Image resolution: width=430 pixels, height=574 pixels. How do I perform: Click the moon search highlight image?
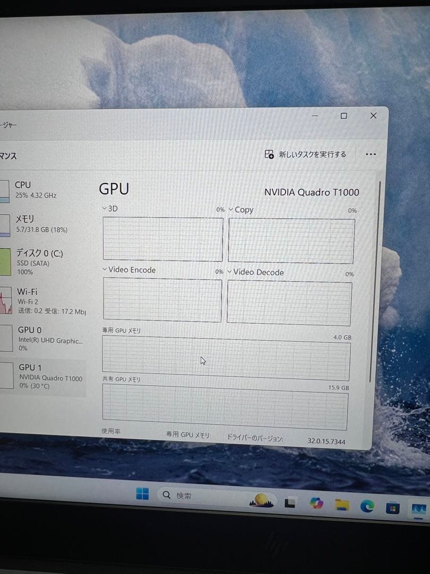pos(261,501)
